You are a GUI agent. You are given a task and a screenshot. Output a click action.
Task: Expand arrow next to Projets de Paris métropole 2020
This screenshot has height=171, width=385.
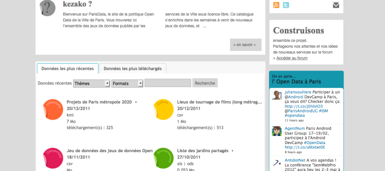(136, 102)
